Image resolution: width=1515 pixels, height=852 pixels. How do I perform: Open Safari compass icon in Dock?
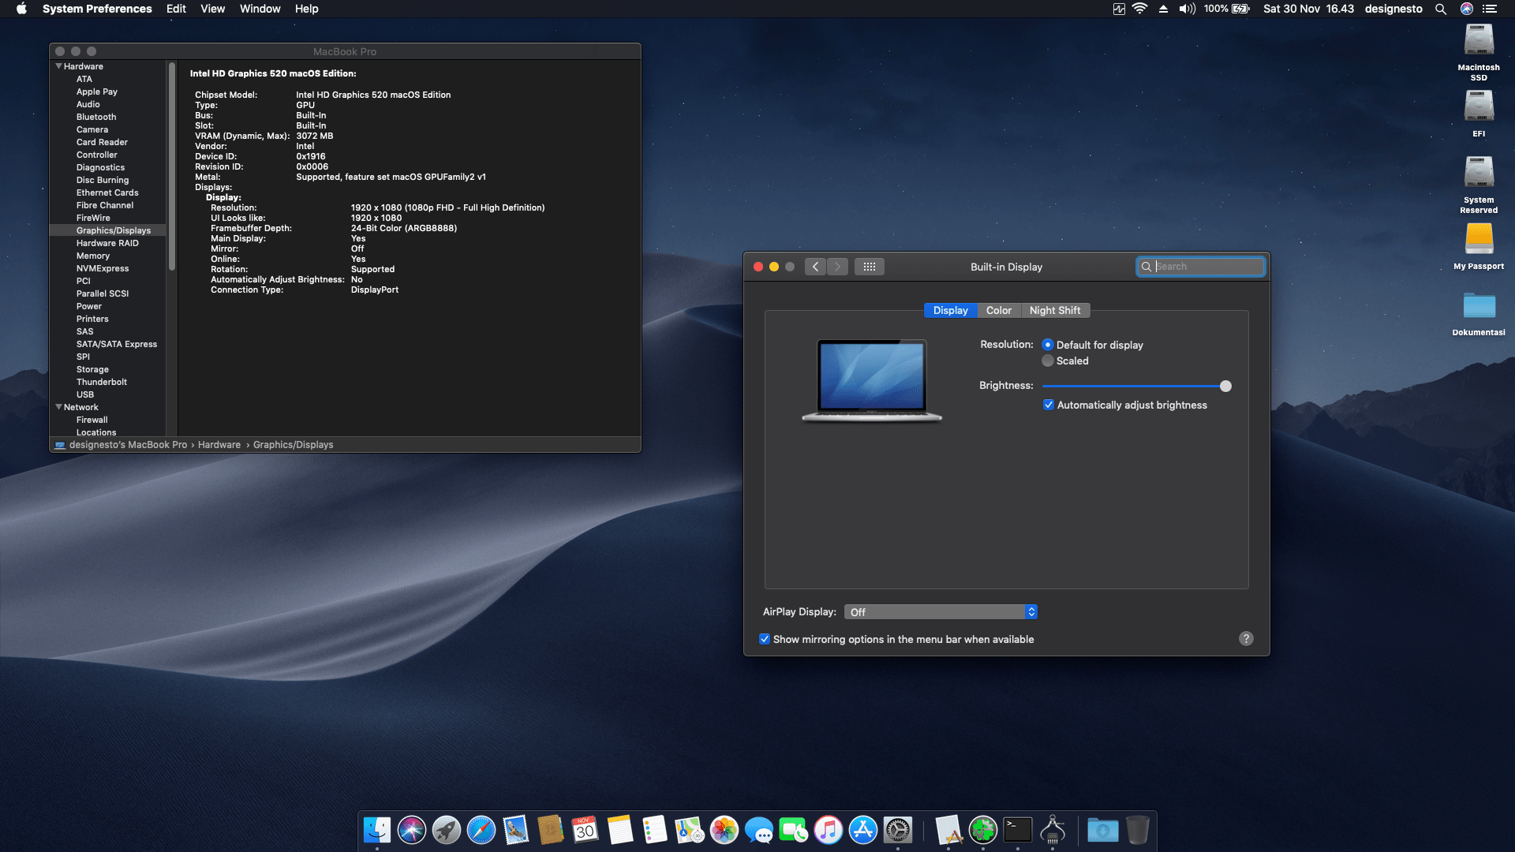[x=481, y=830]
